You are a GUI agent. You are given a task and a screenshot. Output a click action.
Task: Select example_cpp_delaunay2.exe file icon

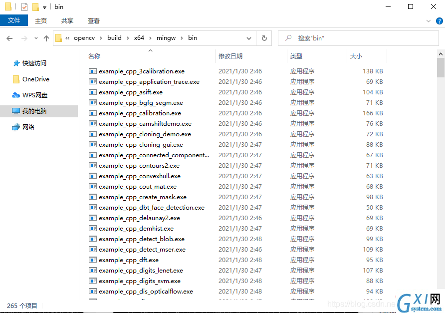pyautogui.click(x=92, y=218)
